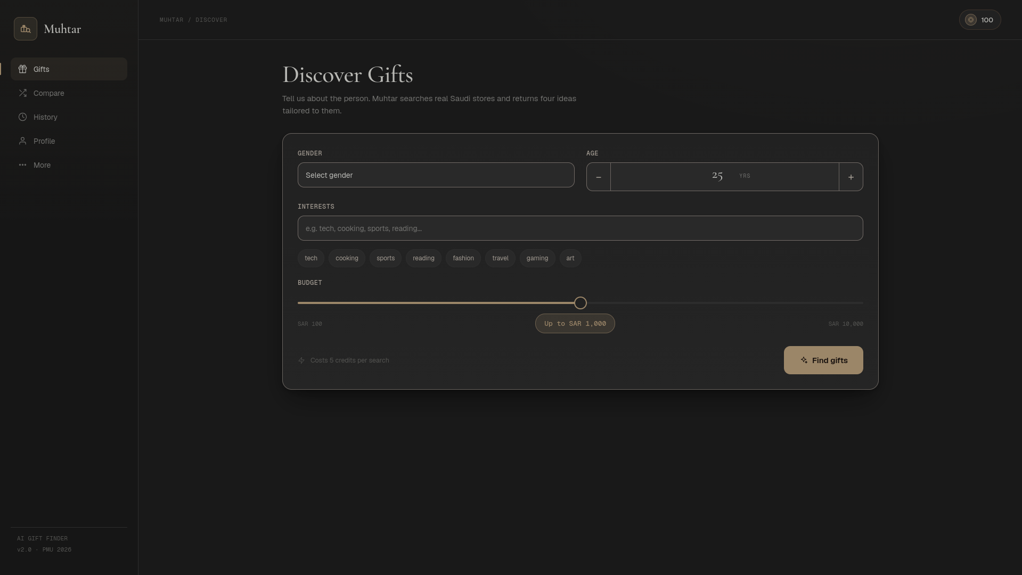Click the Muhtar logo icon
Viewport: 1022px width, 575px height.
[26, 29]
